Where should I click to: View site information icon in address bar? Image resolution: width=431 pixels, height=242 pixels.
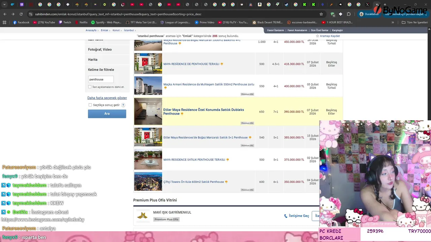(x=31, y=14)
